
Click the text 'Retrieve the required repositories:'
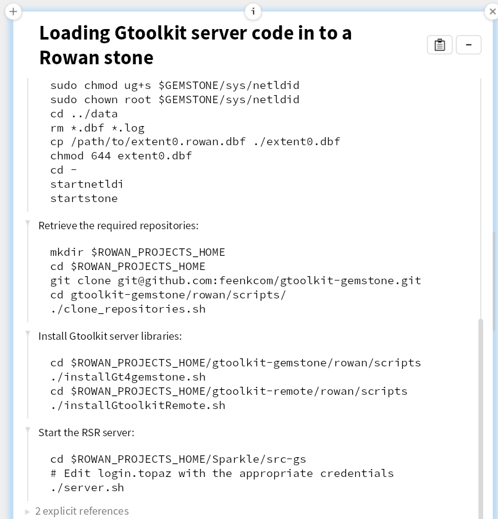(119, 226)
